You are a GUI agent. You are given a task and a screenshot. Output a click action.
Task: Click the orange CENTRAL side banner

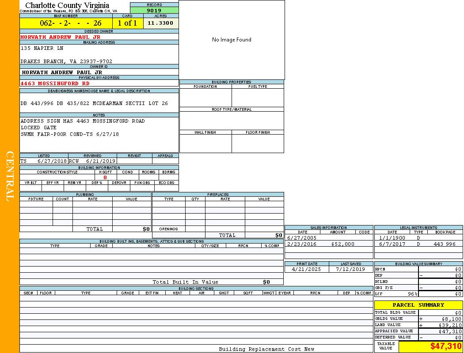(x=10, y=176)
